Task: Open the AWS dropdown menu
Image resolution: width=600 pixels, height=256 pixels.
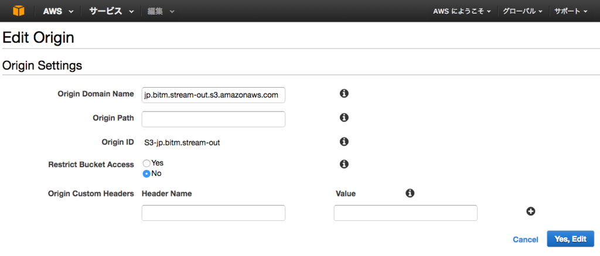Action: click(58, 11)
